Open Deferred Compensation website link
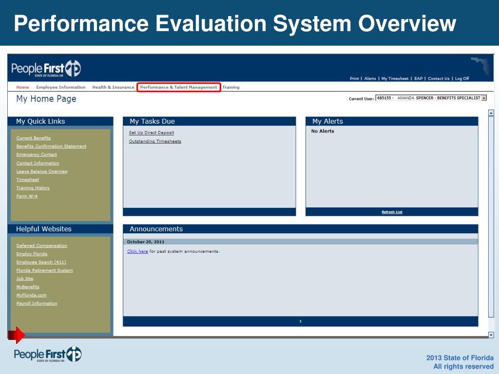 pos(42,245)
